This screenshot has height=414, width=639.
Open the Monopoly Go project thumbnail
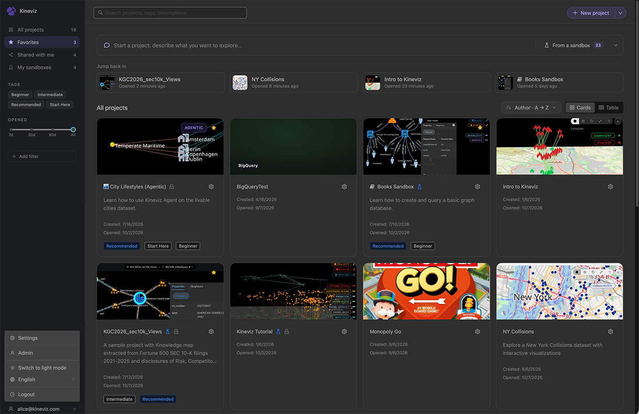pos(426,291)
